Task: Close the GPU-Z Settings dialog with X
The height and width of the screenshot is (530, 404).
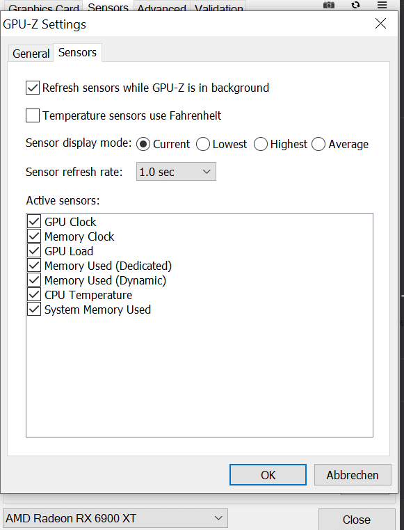Action: 380,24
